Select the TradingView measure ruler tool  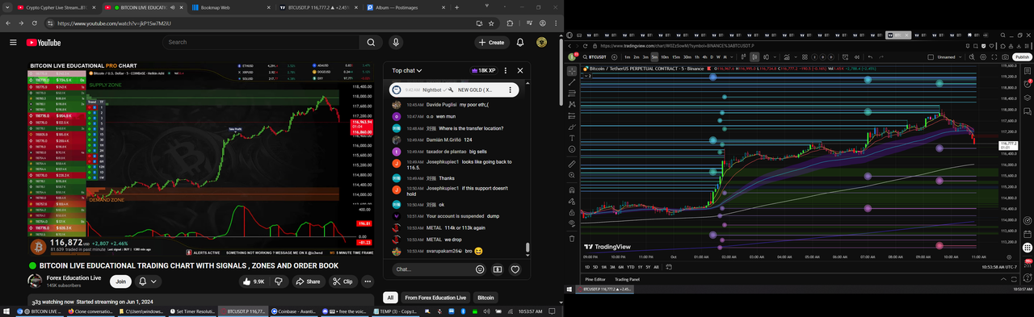(572, 164)
